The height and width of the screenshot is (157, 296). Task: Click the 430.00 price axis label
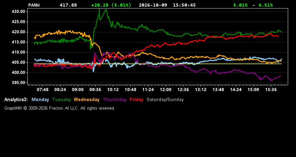point(18,12)
